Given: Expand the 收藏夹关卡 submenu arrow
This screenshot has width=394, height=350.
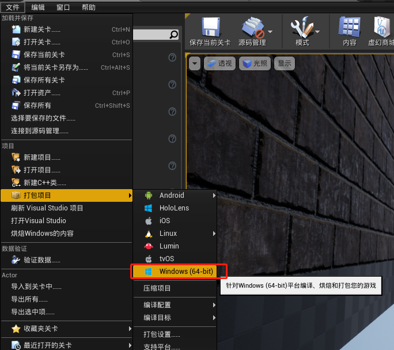Looking at the screenshot, I should 130,329.
